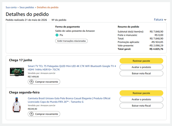Click the Camiseta Brasil shirt thumbnail
The width and height of the screenshot is (172, 126).
[17, 105]
